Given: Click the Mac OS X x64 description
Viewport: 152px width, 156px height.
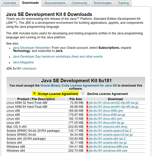Looking at the screenshot, I should 17,127.
